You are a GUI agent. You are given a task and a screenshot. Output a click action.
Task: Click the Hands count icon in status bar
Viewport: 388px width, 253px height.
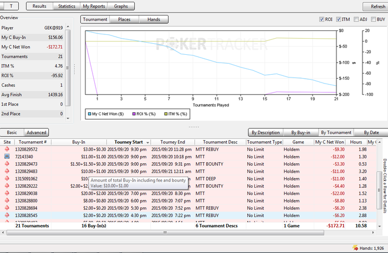355,247
